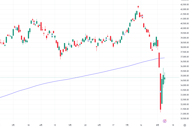The width and height of the screenshot is (190, 127).
Task: Click the 31,500.00 price axis label
Action: coord(184,109)
